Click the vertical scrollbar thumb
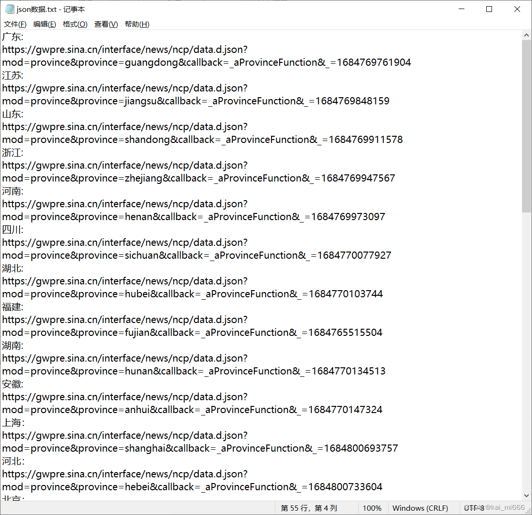Screen dimensions: 532x515 527,126
